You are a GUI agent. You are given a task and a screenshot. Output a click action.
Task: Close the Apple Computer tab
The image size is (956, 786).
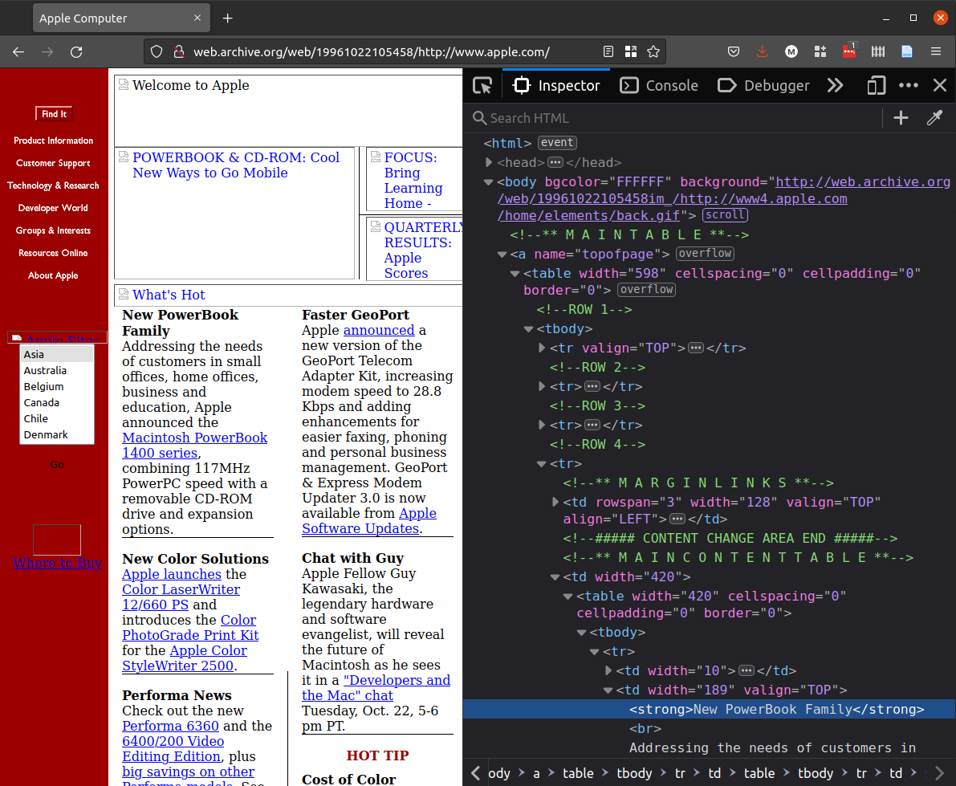point(197,18)
